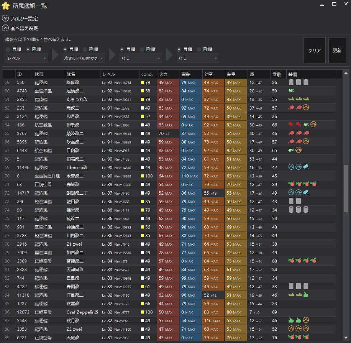This screenshot has width=351, height=343.
Task: Click second sonar icon in 朝潮改二丁 row
Action: coord(299,192)
